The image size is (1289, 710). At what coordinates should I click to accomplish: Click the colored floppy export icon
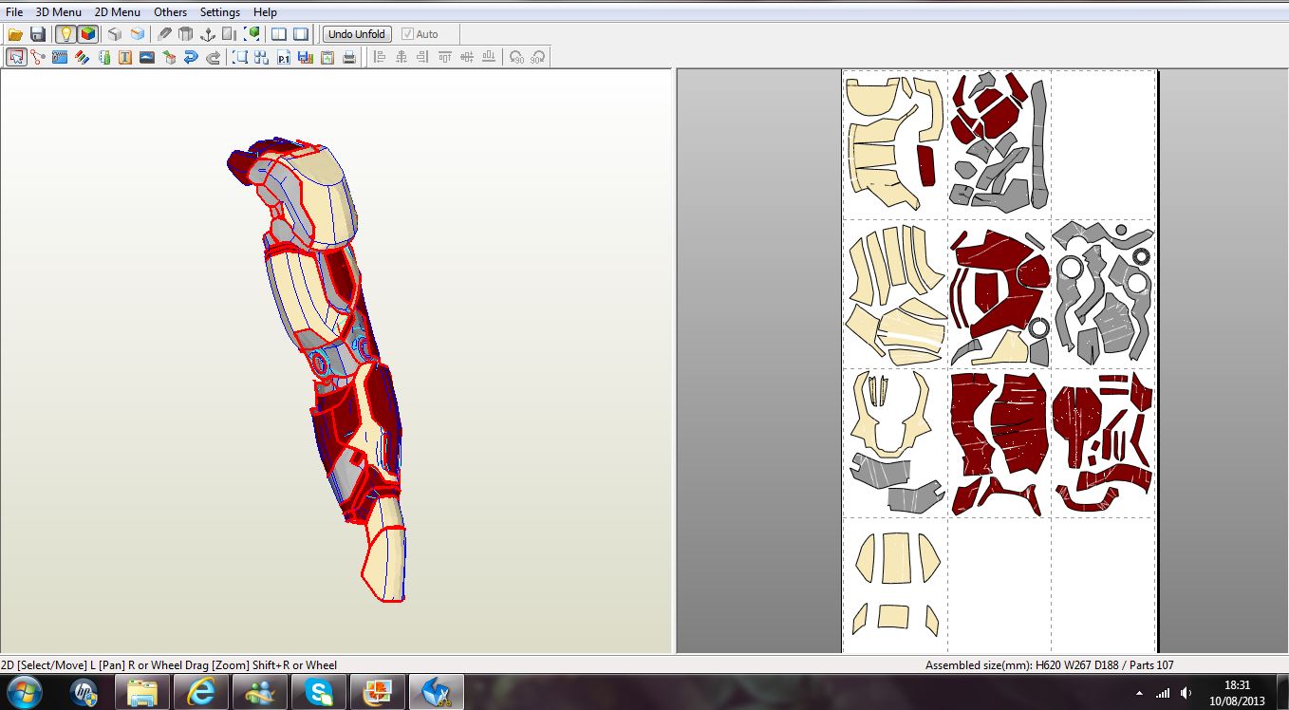[306, 57]
